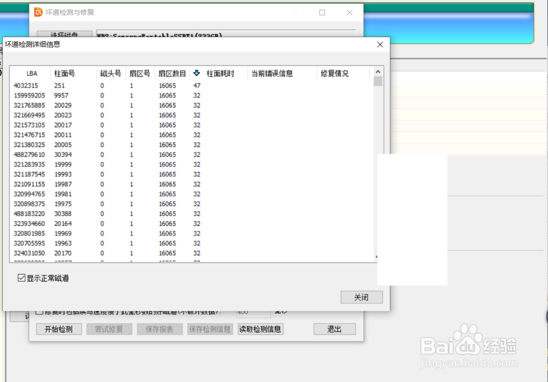Click the blue sort arrow column header
The height and width of the screenshot is (382, 548).
[x=196, y=73]
